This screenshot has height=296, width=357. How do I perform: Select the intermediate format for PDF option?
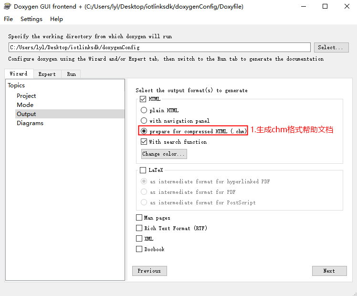click(144, 192)
